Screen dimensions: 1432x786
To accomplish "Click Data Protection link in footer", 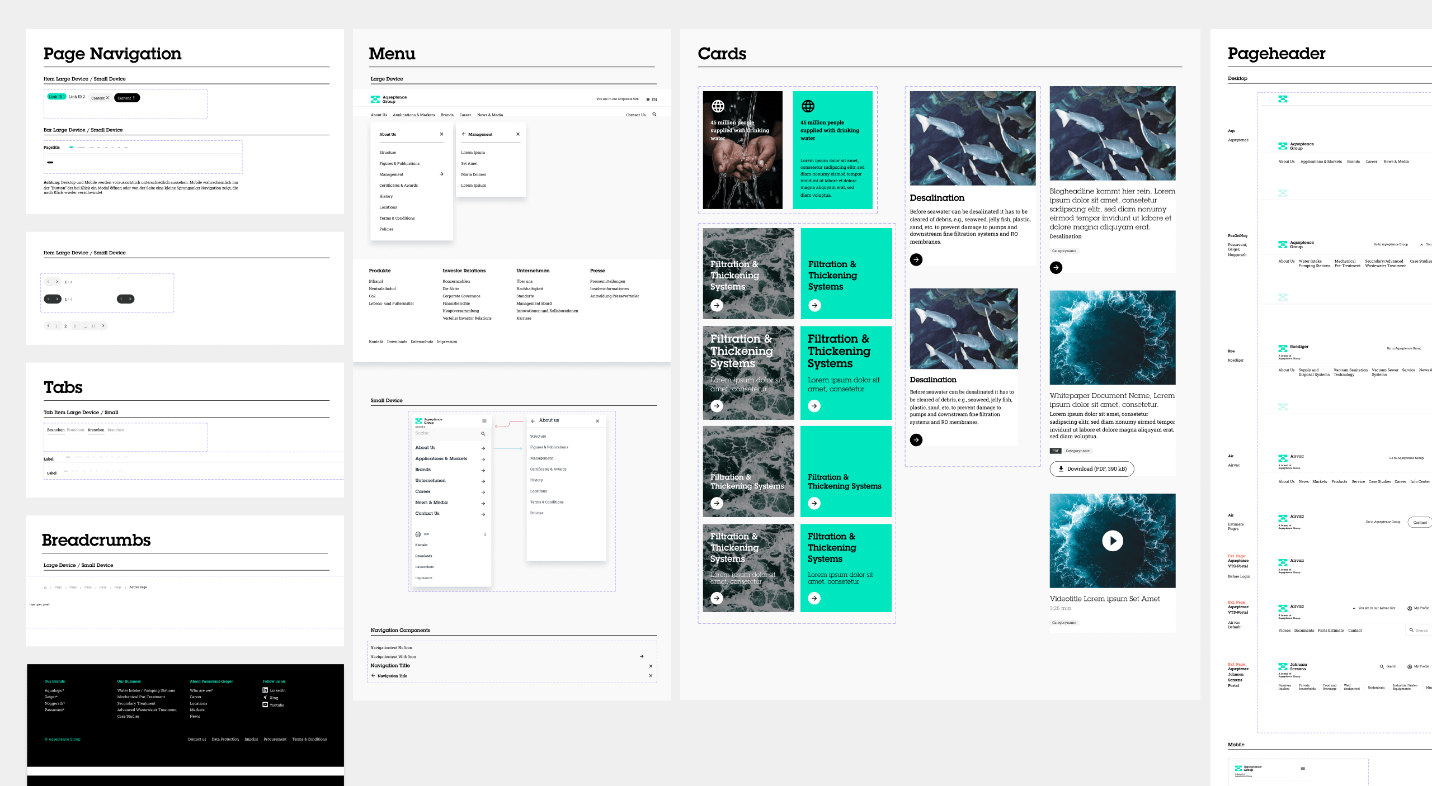I will pos(225,739).
